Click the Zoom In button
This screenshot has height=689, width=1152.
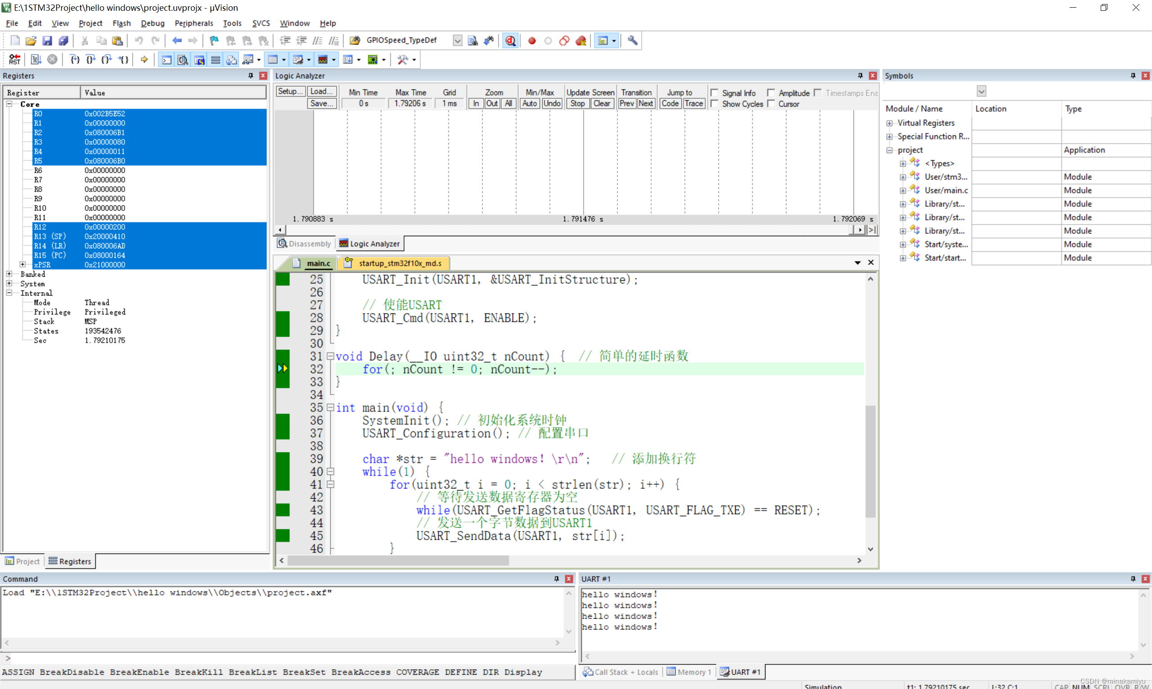(476, 103)
